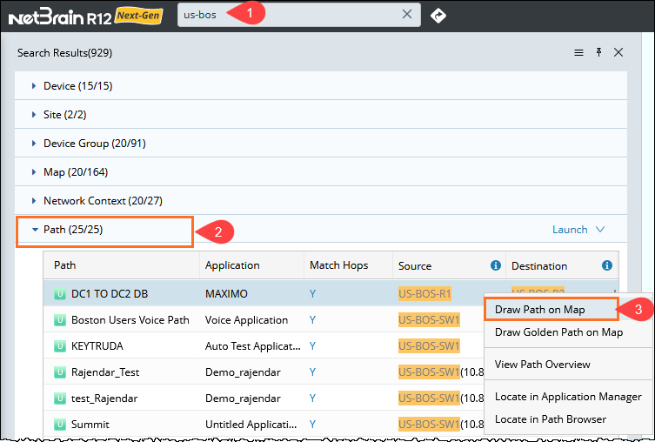Screen dimensions: 655x442
Task: Open the search results hamburger menu
Action: point(578,53)
